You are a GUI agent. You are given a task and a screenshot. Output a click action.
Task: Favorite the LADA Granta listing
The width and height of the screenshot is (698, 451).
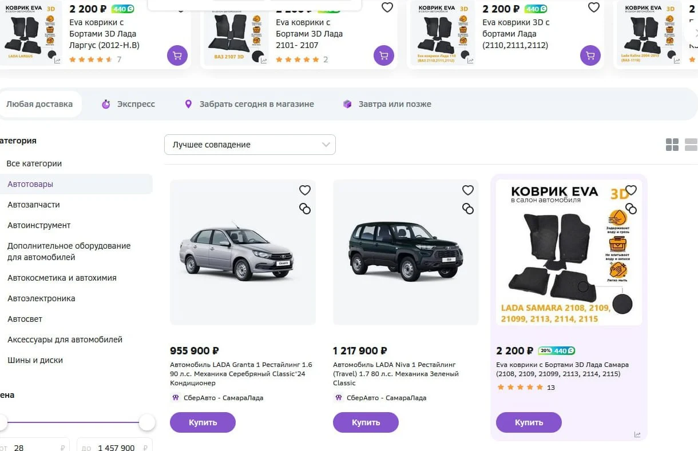(x=305, y=190)
